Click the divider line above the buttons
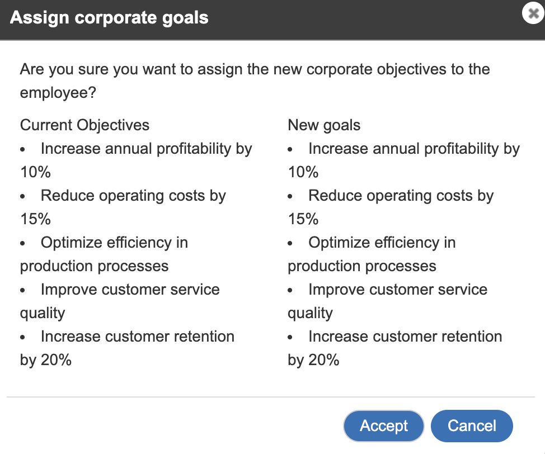The image size is (545, 454). [271, 396]
